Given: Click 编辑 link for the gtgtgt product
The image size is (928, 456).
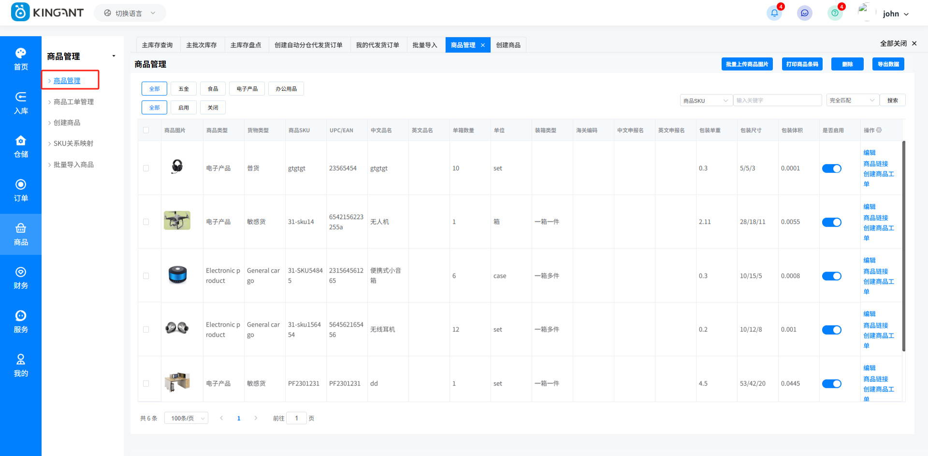Looking at the screenshot, I should click(869, 152).
